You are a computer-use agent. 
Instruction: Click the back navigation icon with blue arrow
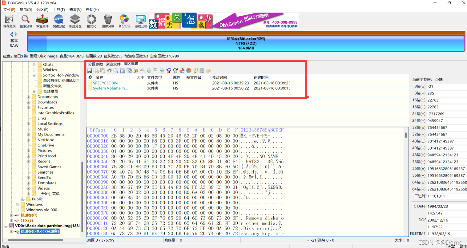tap(169, 71)
